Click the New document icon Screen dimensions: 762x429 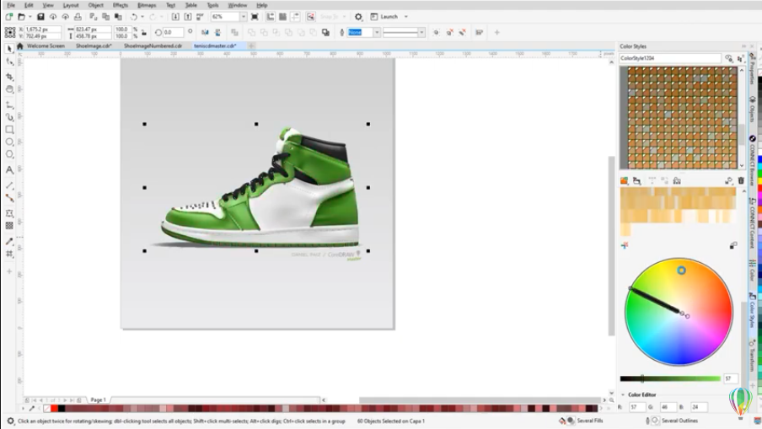[8, 17]
